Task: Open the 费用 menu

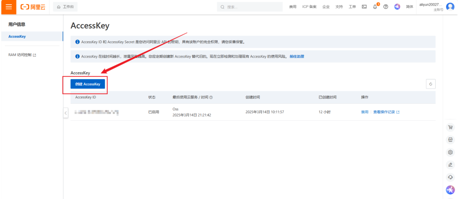Action: tap(292, 7)
